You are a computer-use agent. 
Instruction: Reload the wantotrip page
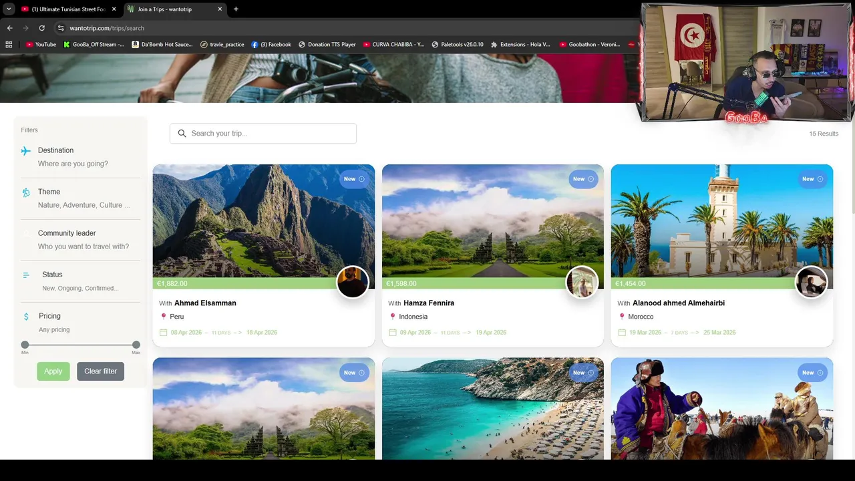click(41, 28)
